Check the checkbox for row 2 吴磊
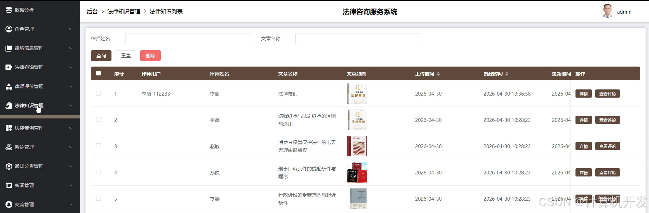This screenshot has height=213, width=649. click(98, 119)
